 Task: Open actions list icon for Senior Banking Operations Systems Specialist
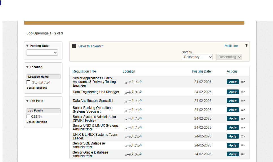coord(243,110)
